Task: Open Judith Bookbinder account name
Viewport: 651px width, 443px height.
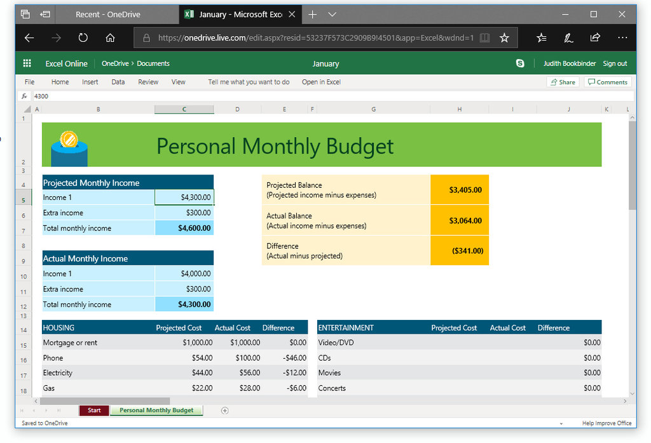Action: tap(570, 63)
